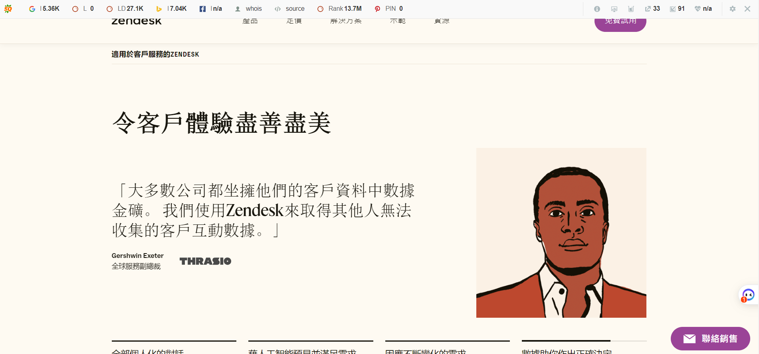Click the 聯絡銷售 contact sales button
This screenshot has height=354, width=759.
pos(710,339)
